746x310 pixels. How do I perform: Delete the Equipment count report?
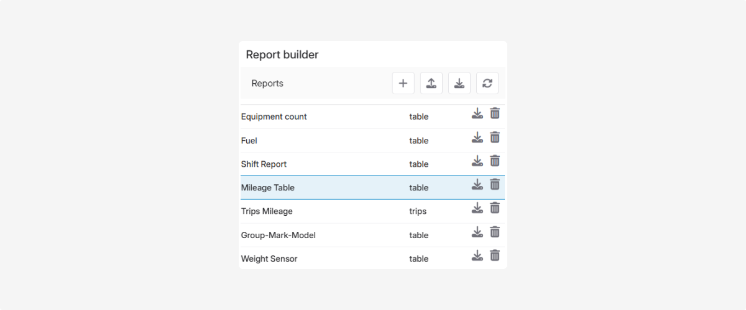point(495,113)
